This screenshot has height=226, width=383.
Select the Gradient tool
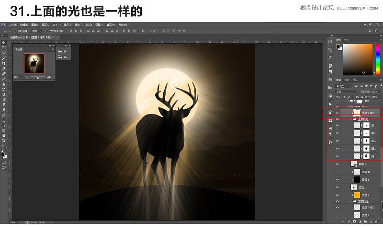coord(4,100)
